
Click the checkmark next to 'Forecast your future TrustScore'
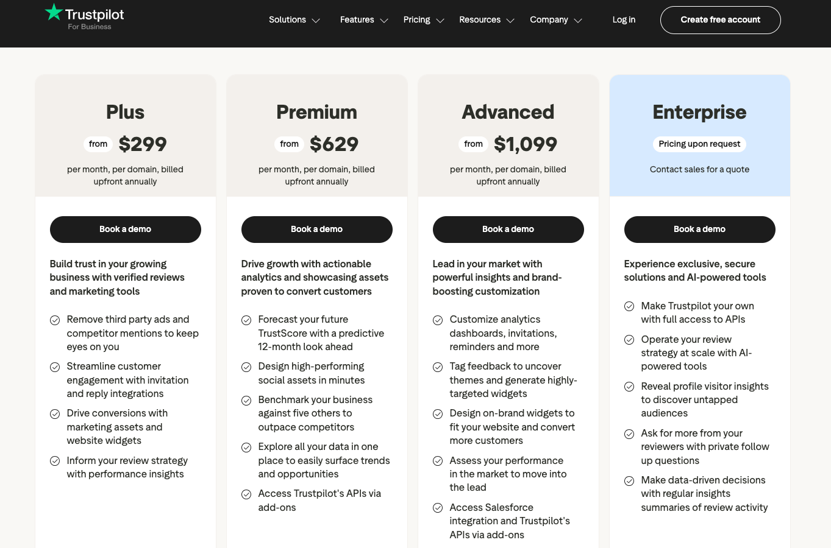click(x=246, y=320)
